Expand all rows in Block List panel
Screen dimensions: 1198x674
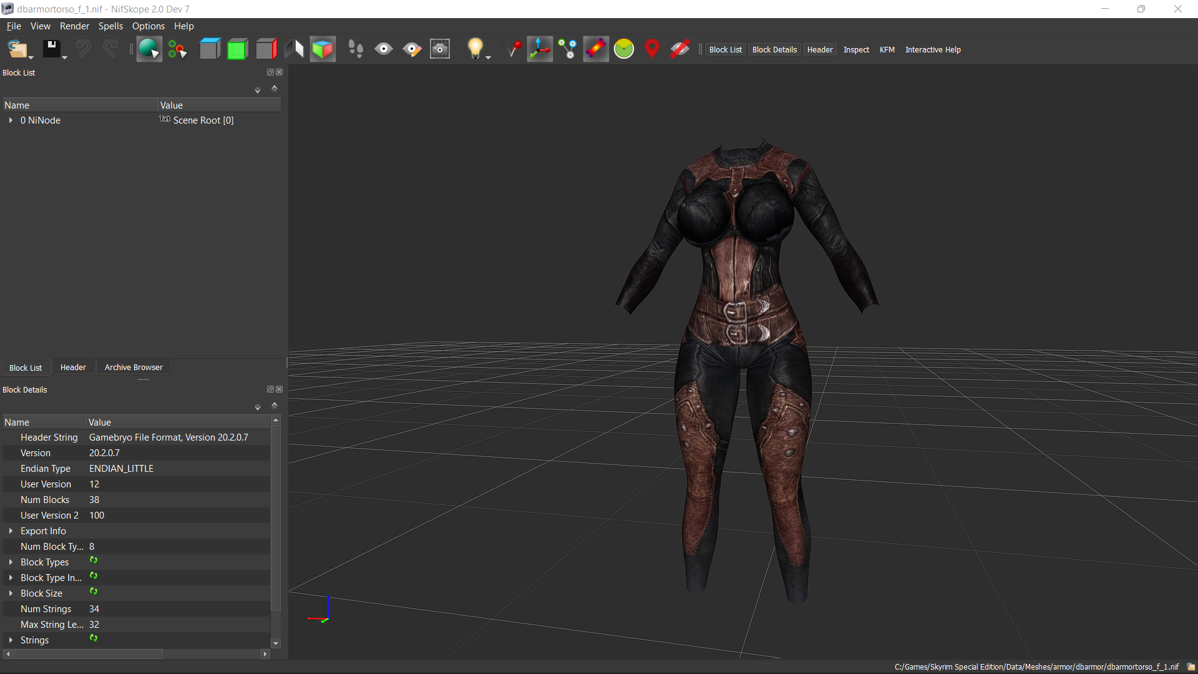258,90
